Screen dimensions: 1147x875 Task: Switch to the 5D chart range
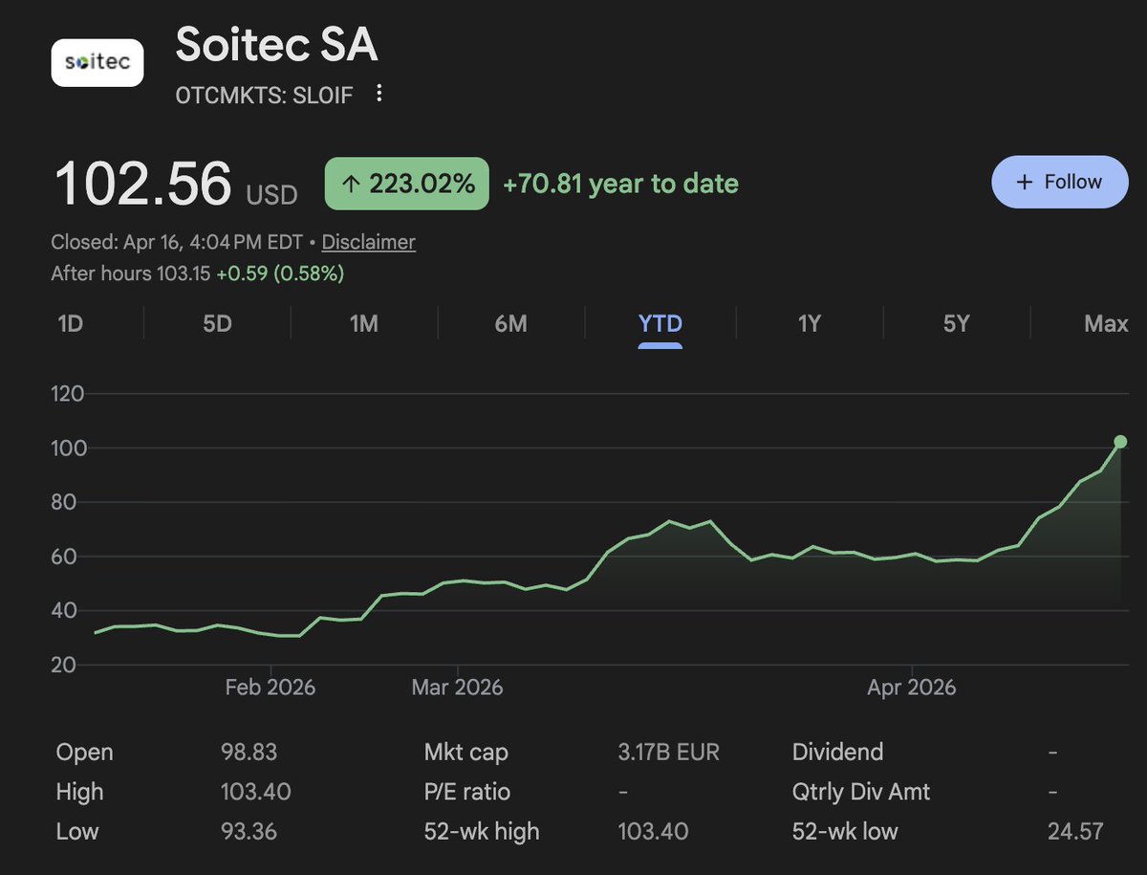point(217,324)
